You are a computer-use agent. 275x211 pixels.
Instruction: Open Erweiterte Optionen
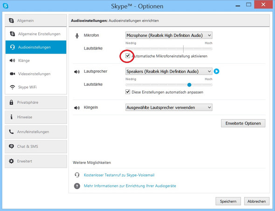point(243,123)
